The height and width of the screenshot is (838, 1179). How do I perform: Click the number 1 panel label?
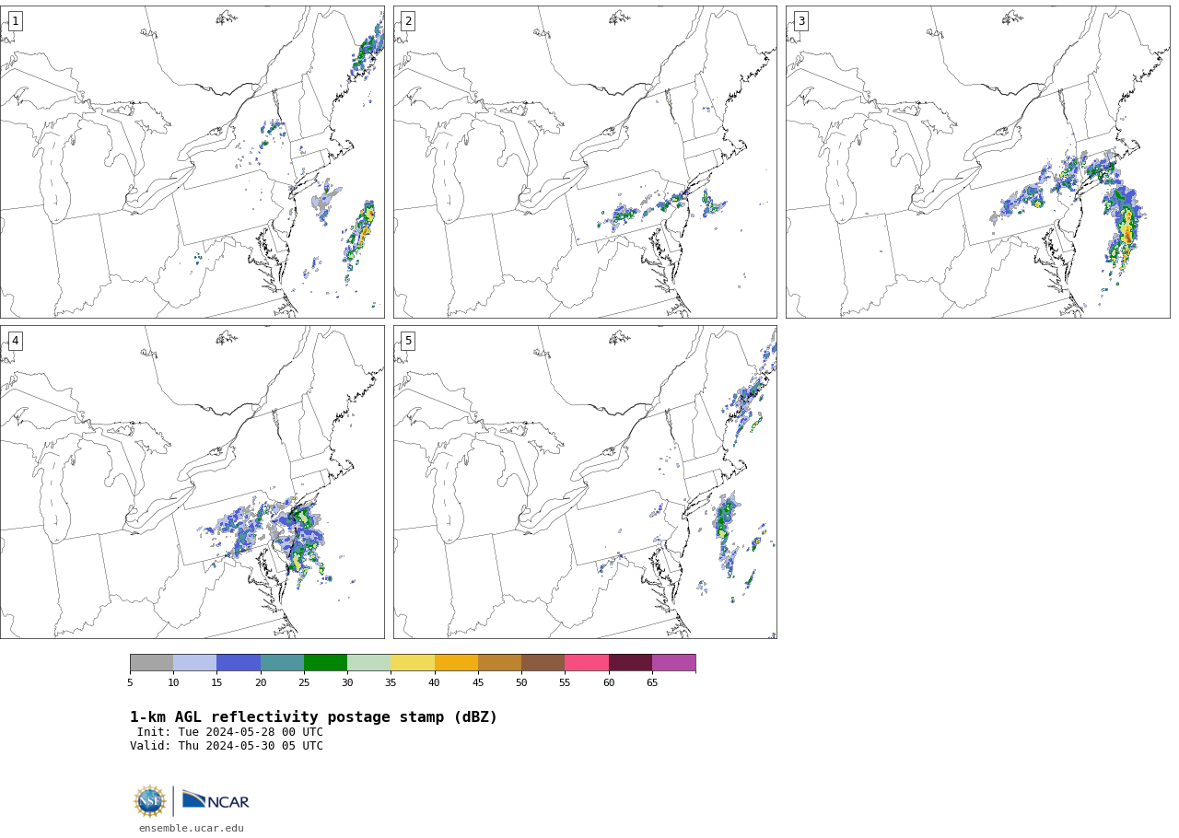pyautogui.click(x=15, y=21)
